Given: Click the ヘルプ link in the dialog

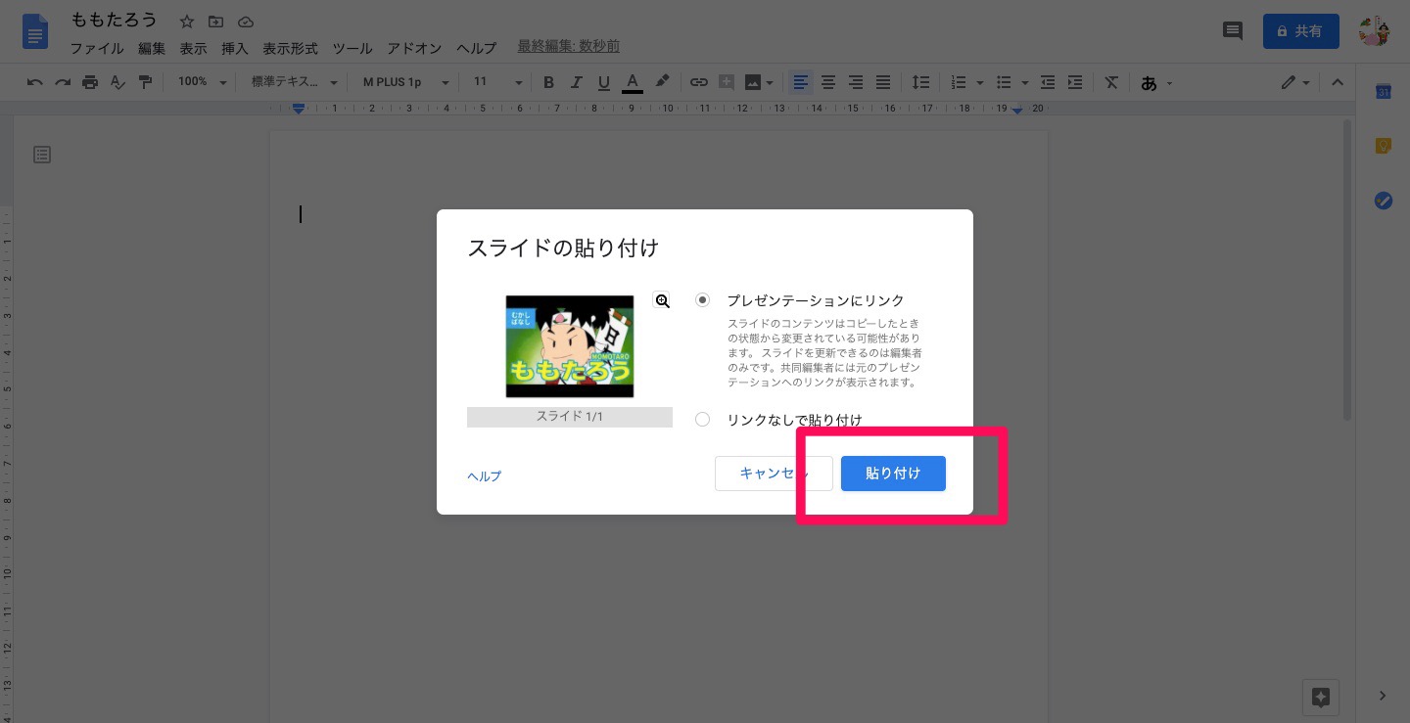Looking at the screenshot, I should [x=485, y=476].
